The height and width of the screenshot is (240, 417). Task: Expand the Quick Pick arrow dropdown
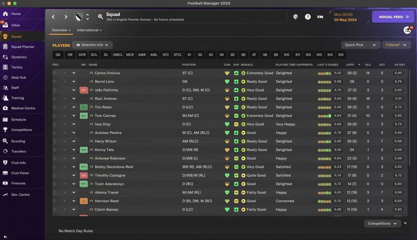(374, 45)
